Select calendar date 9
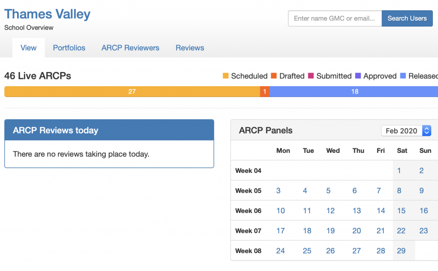This screenshot has width=438, height=271. click(421, 190)
